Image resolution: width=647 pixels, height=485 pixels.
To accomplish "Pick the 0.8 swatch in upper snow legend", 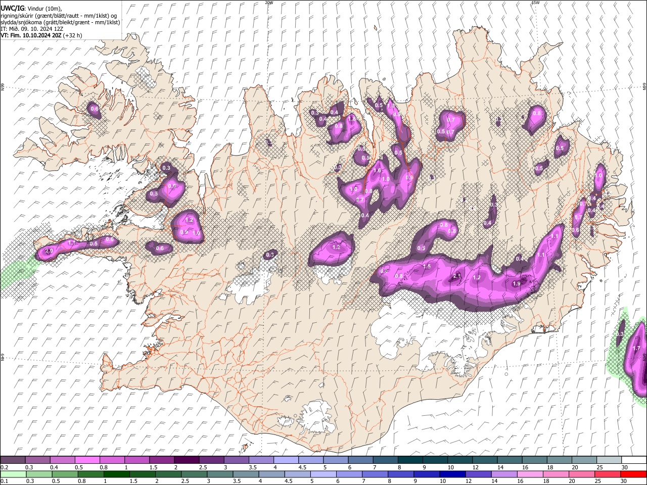I will 112,460.
